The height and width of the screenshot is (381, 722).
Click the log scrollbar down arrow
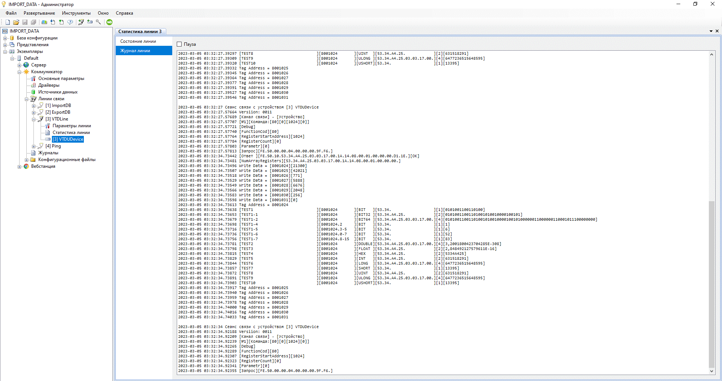tap(711, 371)
